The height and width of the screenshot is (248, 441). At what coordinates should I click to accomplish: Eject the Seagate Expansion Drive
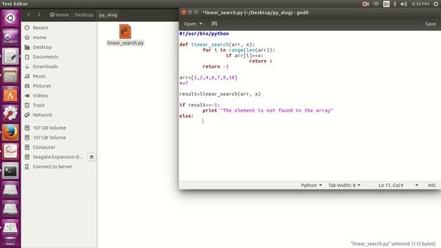[x=92, y=157]
